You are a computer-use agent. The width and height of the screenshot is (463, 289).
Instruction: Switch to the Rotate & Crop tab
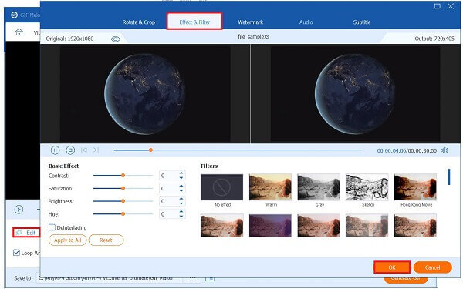pyautogui.click(x=138, y=22)
